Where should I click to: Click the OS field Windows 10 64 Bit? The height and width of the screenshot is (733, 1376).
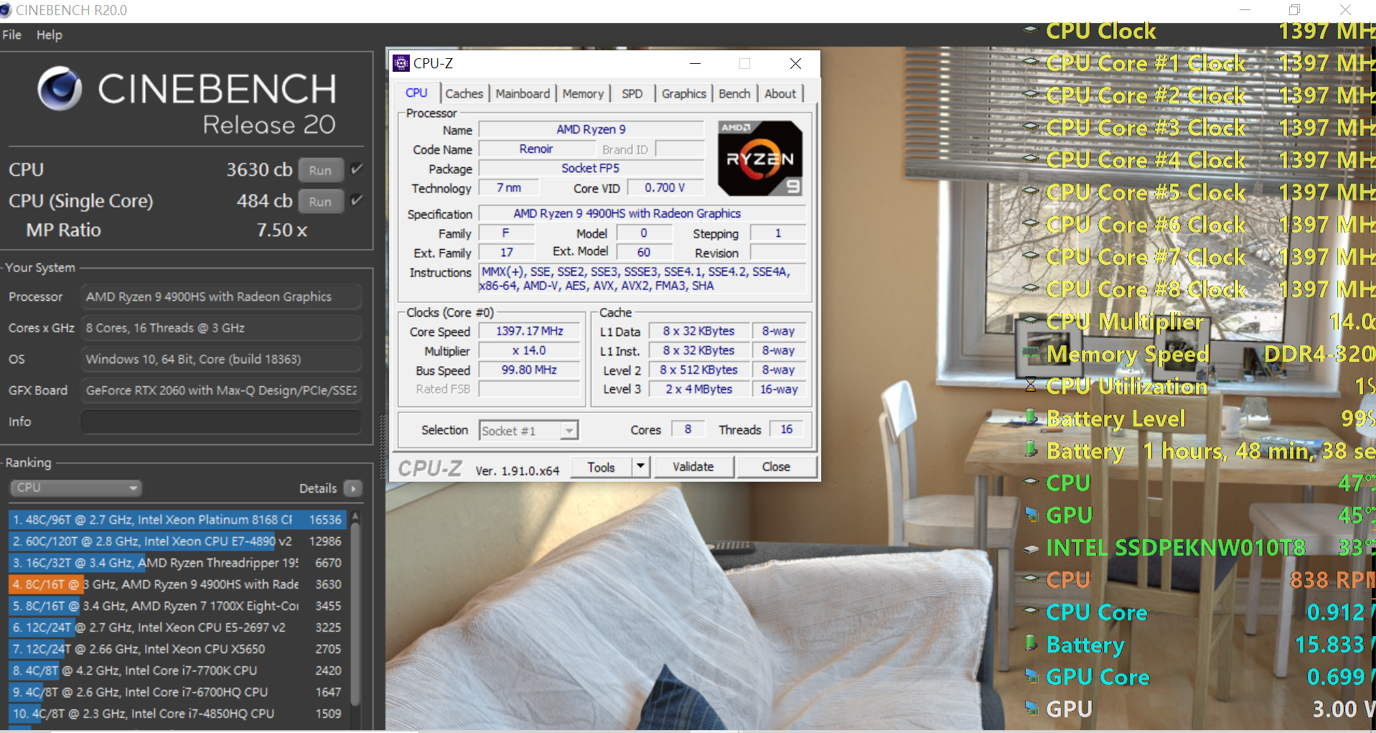coord(221,359)
